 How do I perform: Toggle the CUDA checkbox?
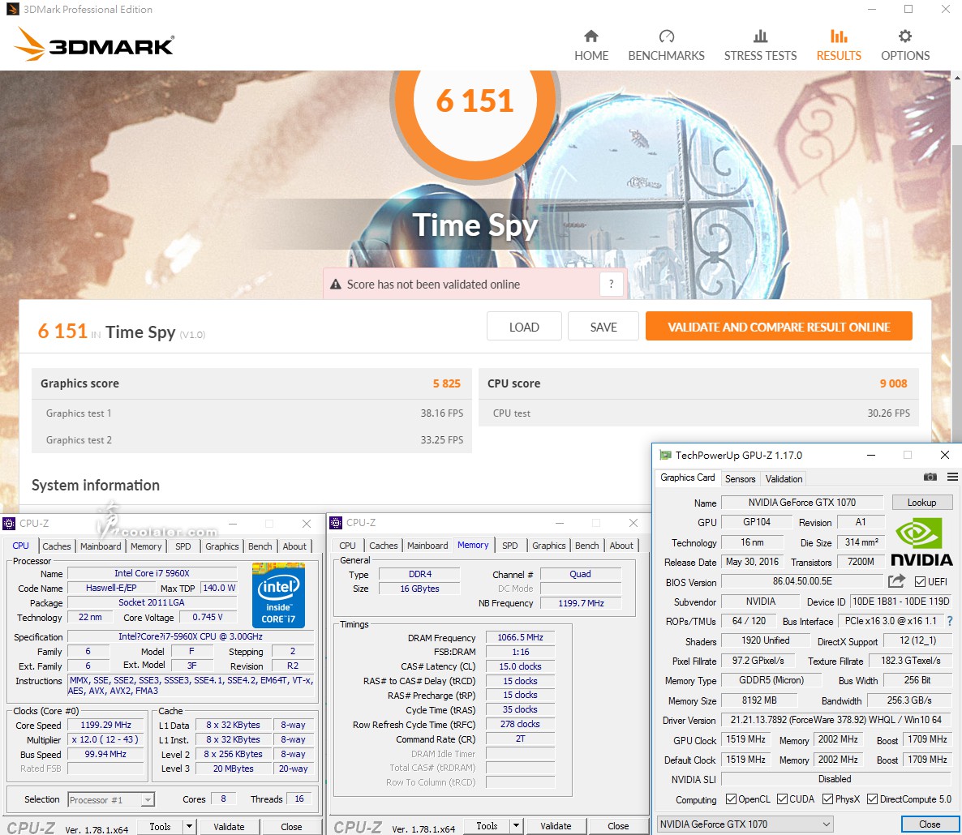783,799
